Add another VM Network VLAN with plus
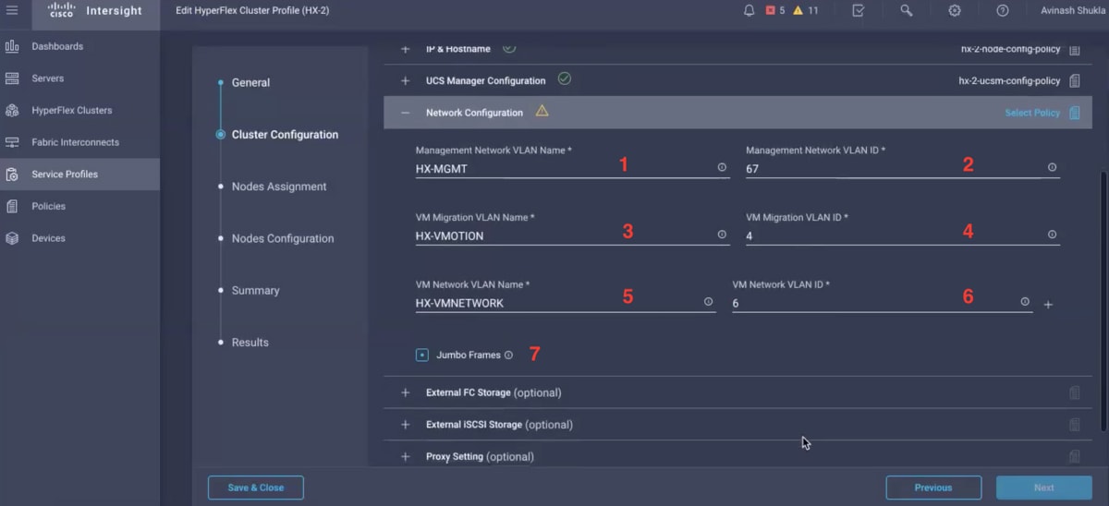 point(1048,305)
